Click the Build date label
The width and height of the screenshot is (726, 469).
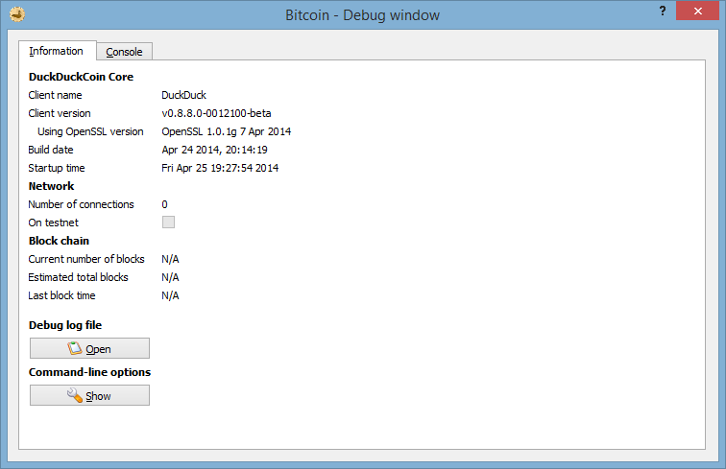tap(51, 150)
